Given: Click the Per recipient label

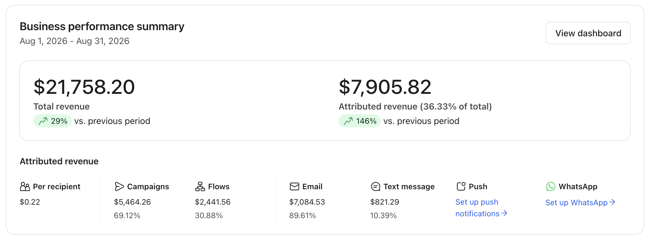Looking at the screenshot, I should tap(56, 186).
